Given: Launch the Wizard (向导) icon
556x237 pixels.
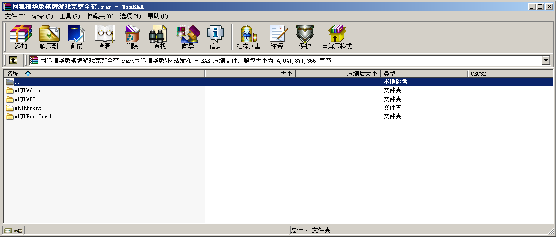Looking at the screenshot, I should pos(188,37).
